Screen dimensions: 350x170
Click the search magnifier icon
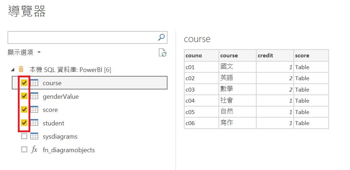(x=161, y=37)
